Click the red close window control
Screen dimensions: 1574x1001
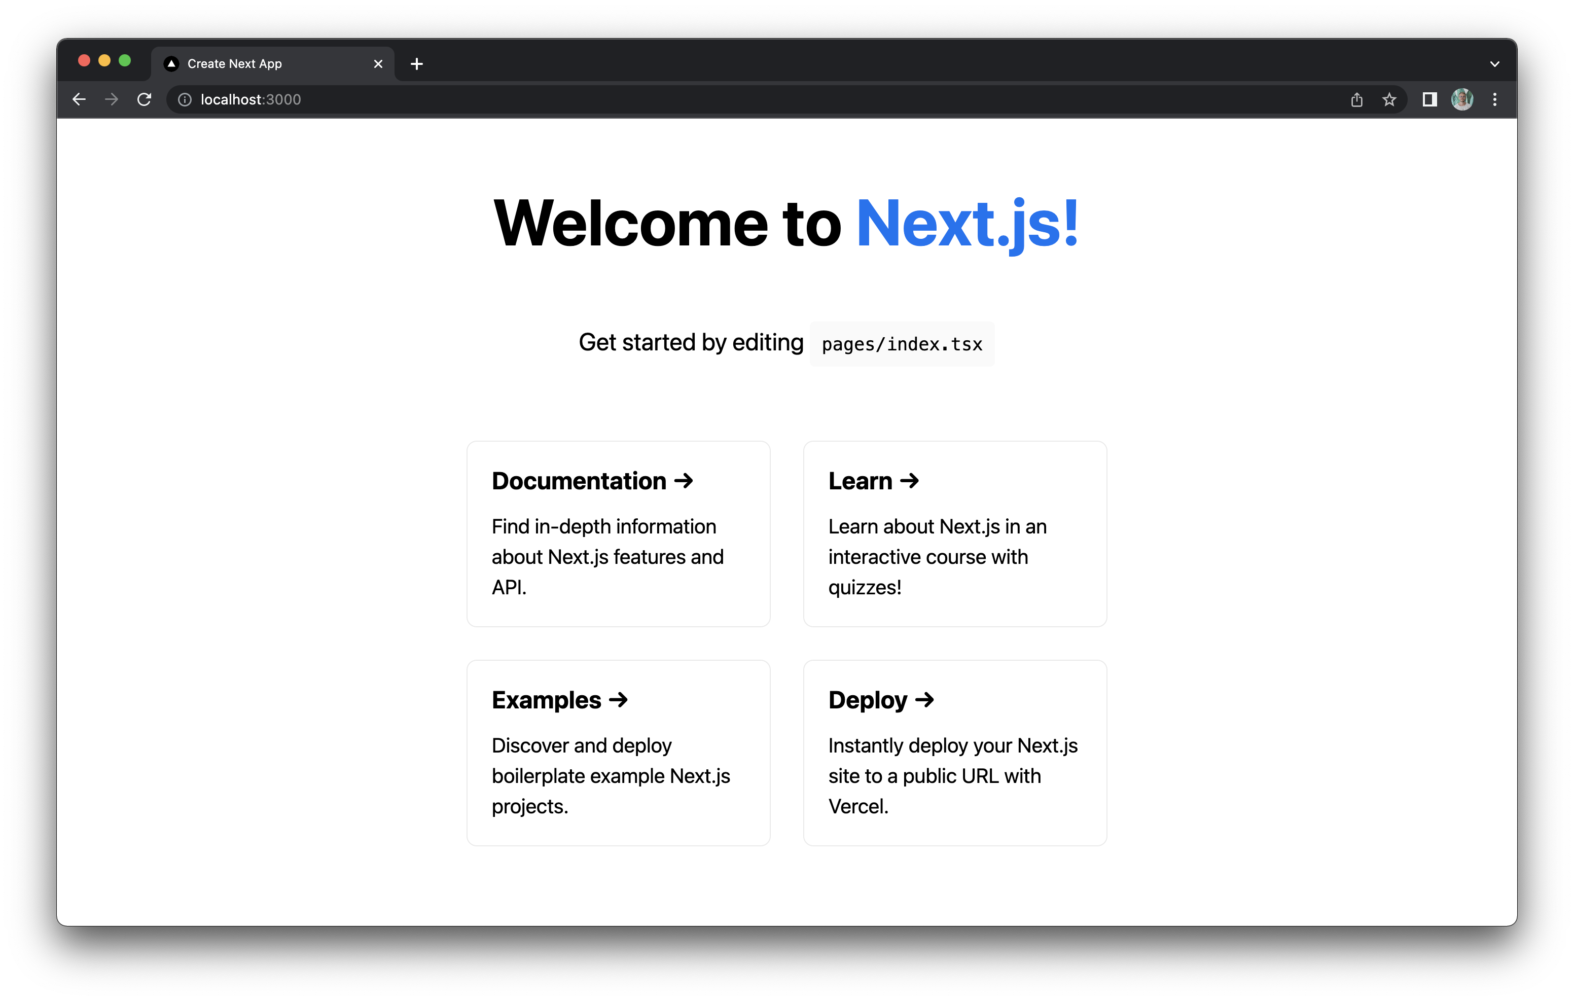click(x=84, y=60)
